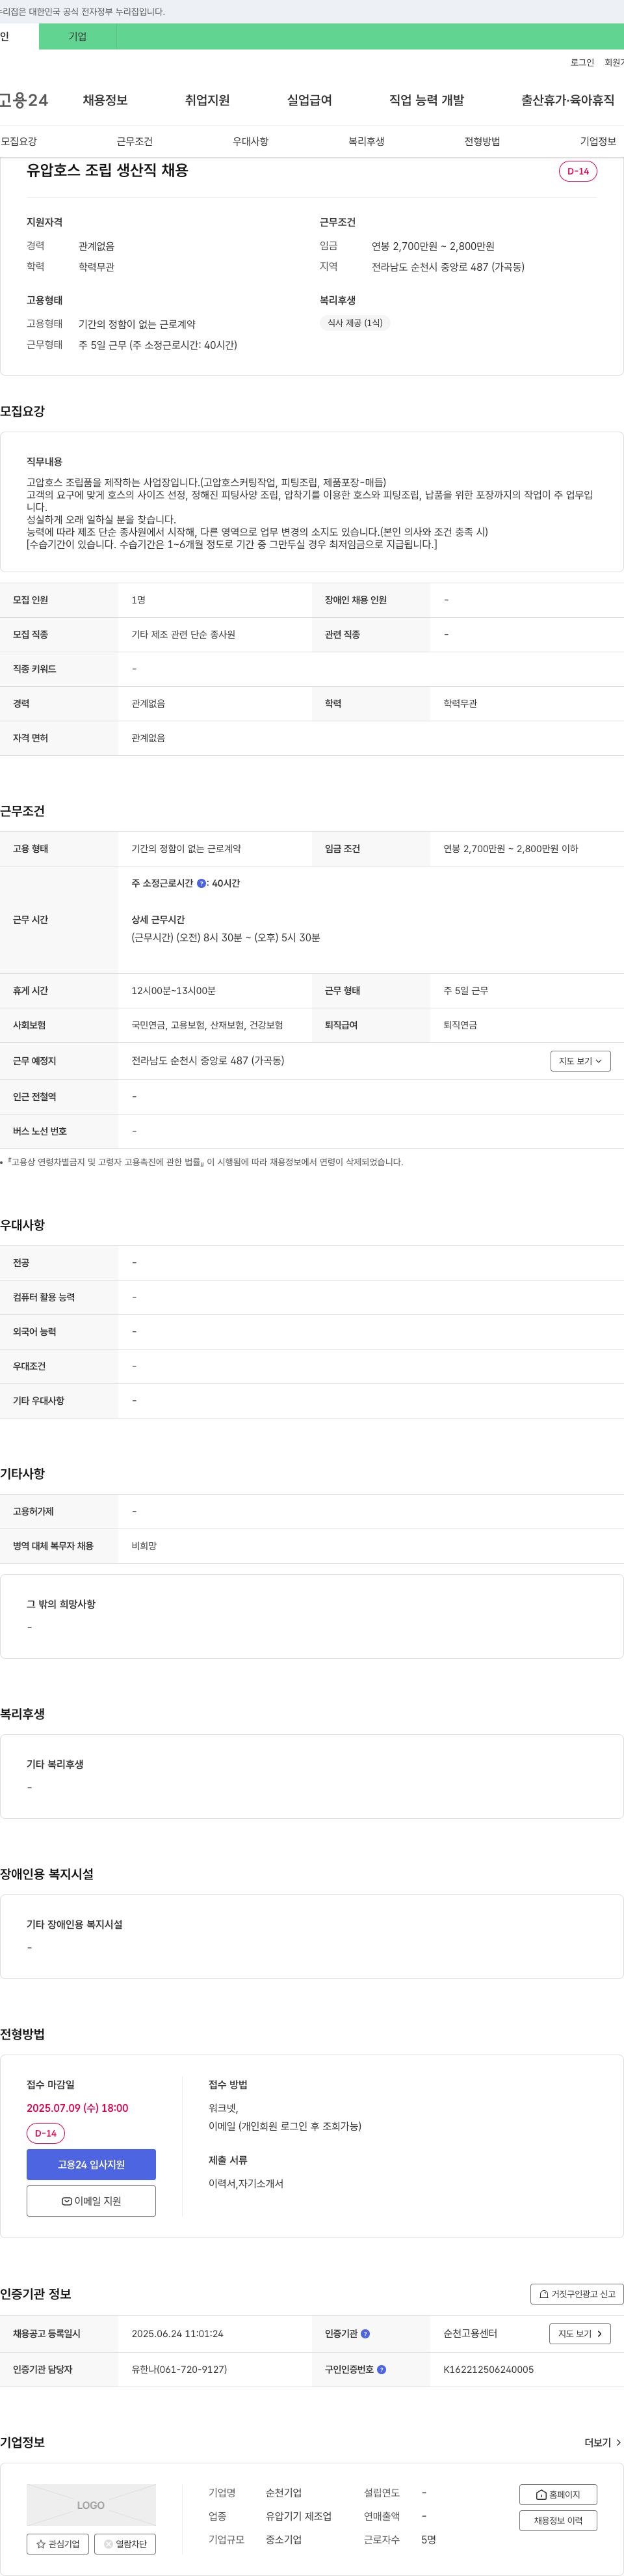Open the 실업급여 main menu
Screen dimensions: 624x2576
(309, 100)
